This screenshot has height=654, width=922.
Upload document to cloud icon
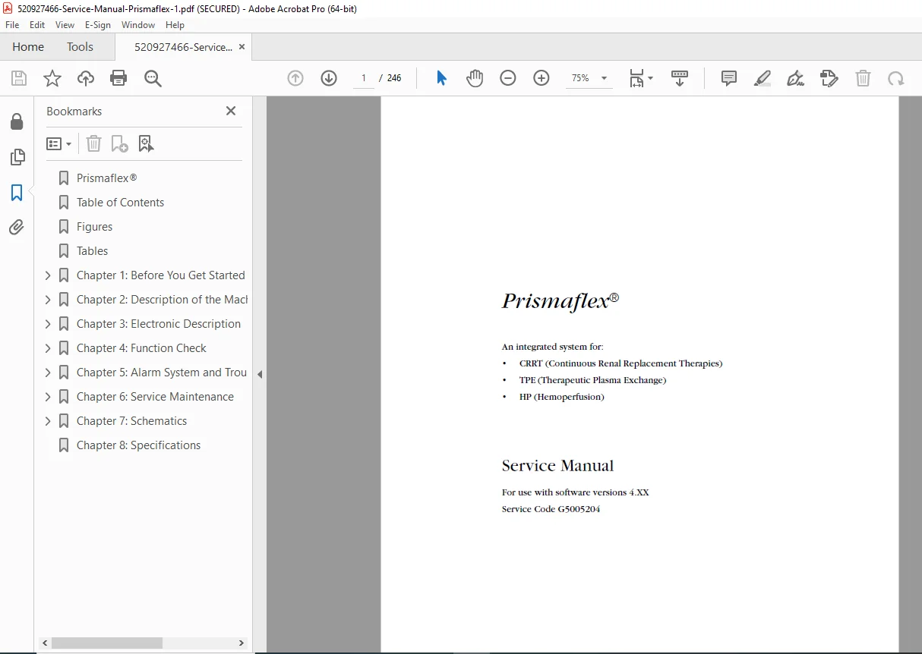(86, 78)
